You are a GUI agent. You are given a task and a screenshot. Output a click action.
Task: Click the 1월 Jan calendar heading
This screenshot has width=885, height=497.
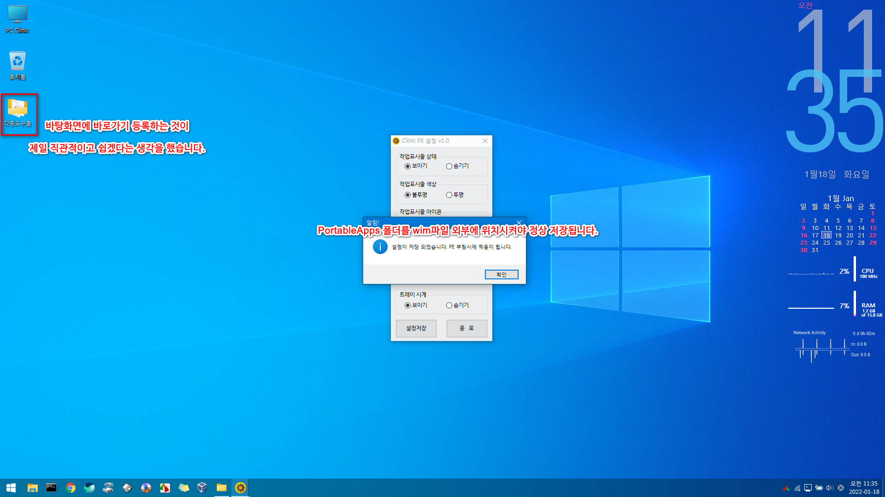pos(841,198)
